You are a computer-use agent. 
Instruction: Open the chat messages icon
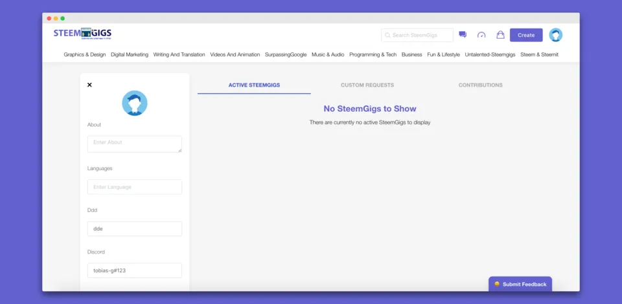(463, 34)
